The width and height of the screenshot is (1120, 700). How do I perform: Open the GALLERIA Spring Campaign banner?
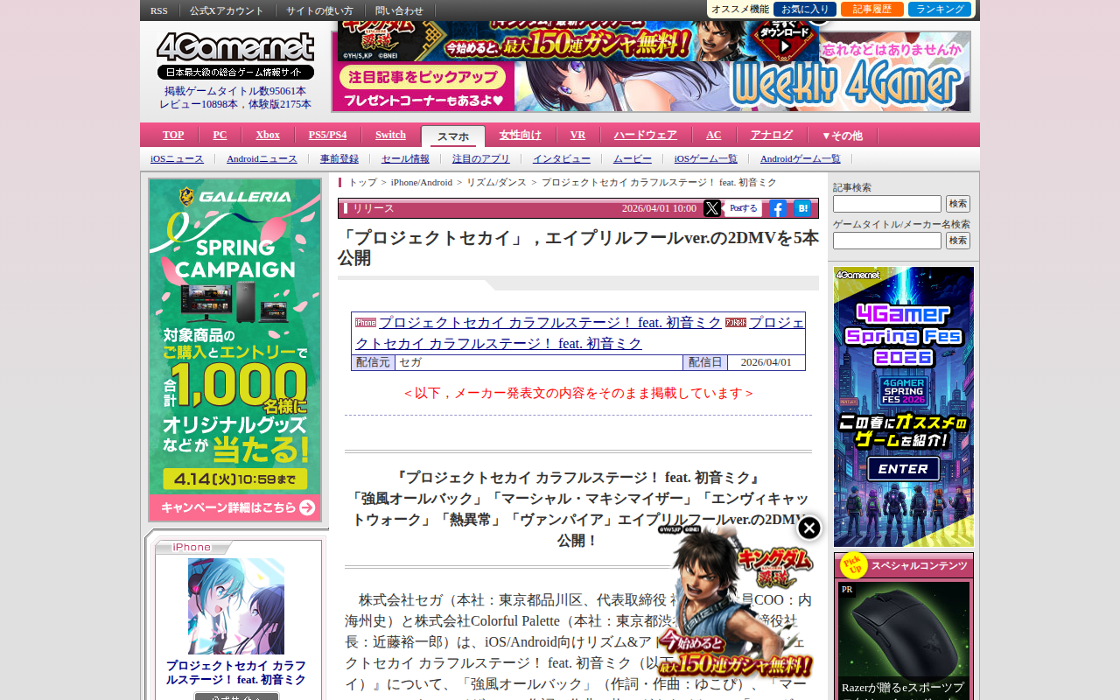pos(235,350)
